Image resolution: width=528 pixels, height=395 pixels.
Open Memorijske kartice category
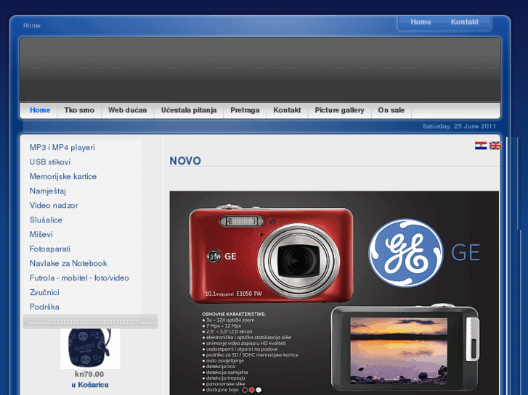[x=63, y=177]
